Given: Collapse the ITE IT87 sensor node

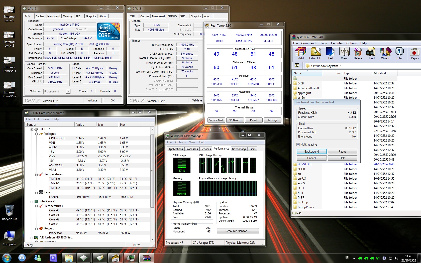Looking at the screenshot, I should click(x=32, y=129).
